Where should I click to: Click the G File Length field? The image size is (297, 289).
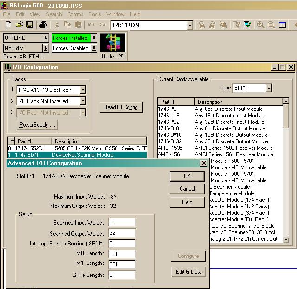click(122, 275)
